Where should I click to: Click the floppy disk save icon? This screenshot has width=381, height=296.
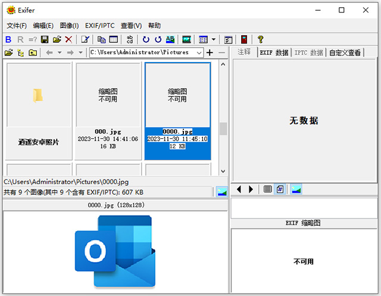pyautogui.click(x=45, y=39)
